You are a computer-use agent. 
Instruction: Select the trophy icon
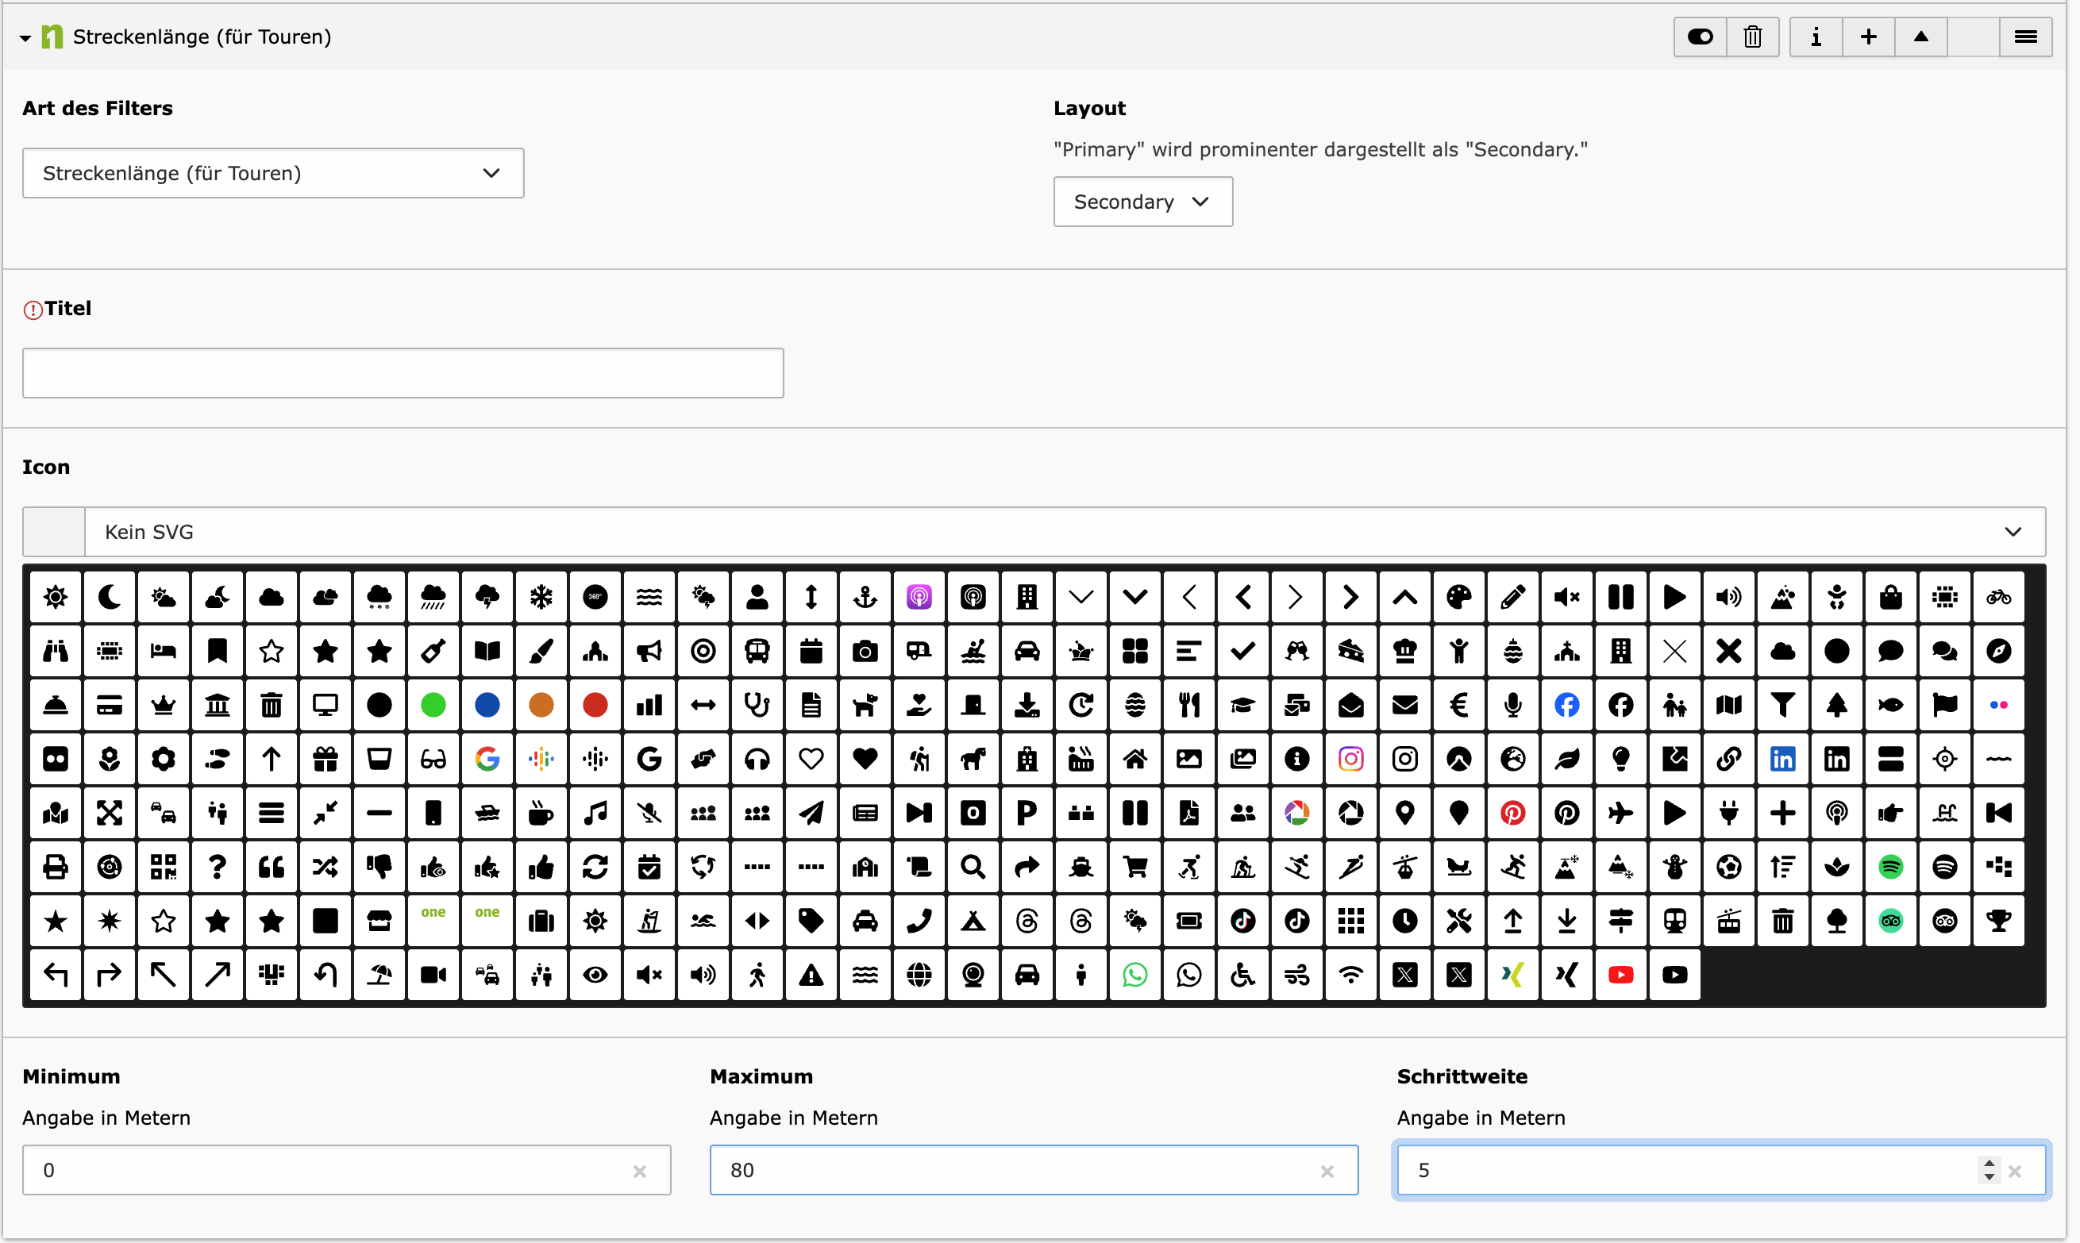pos(1999,922)
